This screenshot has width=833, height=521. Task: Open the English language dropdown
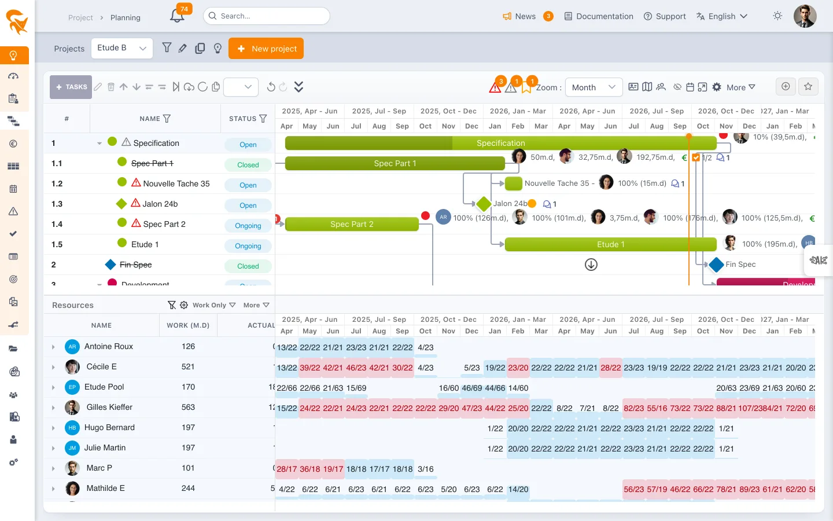coord(722,16)
